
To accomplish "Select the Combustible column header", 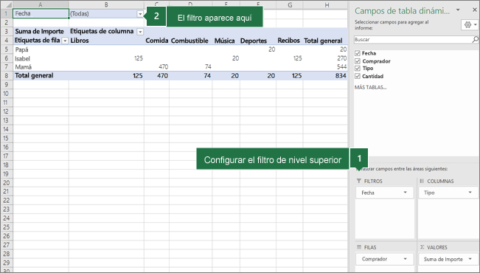I will tap(190, 41).
